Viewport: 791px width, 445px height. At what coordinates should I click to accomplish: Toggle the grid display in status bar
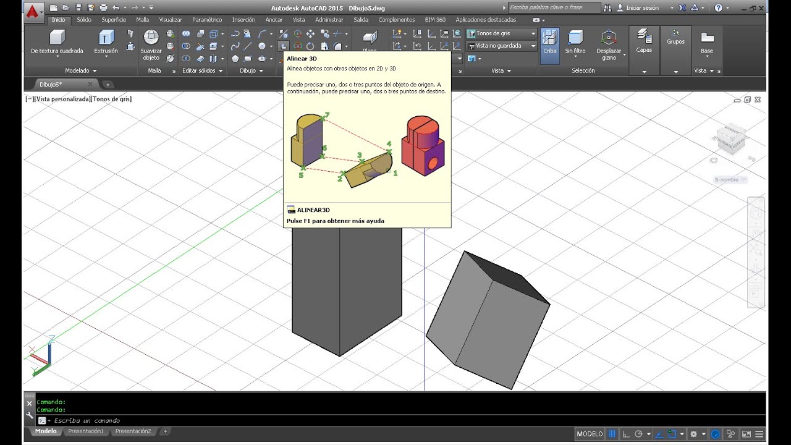click(612, 434)
